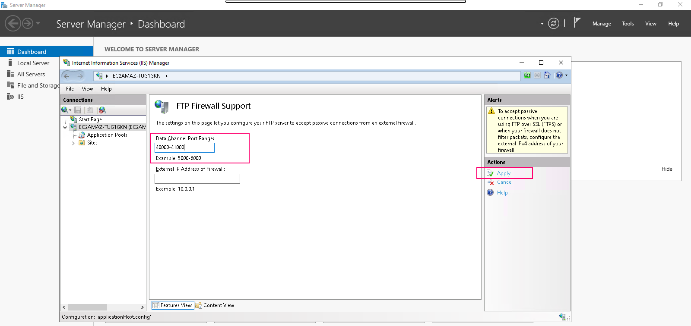
Task: Open IIS Manager File menu
Action: point(70,89)
